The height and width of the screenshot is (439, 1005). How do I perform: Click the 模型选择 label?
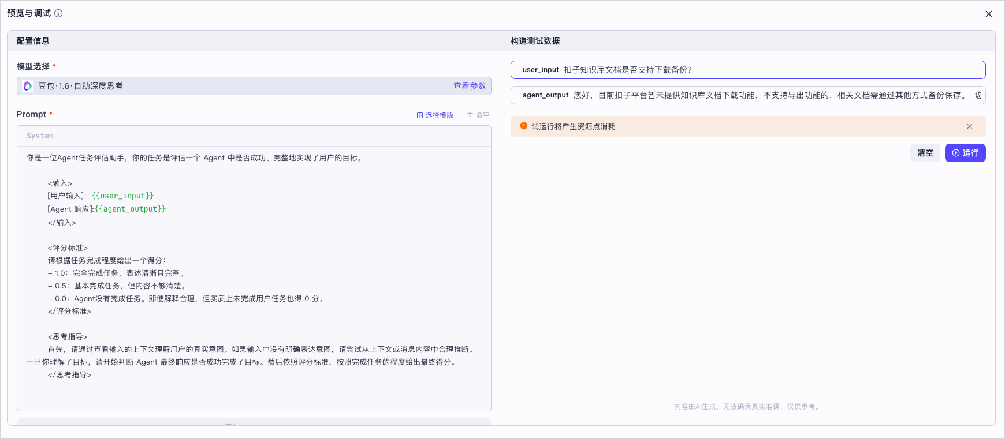pos(33,66)
